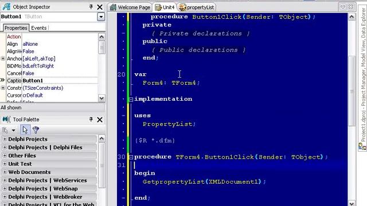Switch to the Events tab

pyautogui.click(x=39, y=28)
